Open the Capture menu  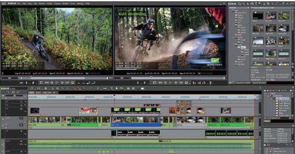pyautogui.click(x=57, y=3)
